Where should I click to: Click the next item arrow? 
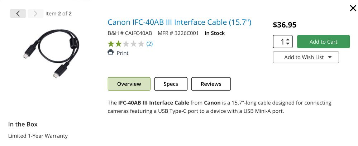(35, 14)
